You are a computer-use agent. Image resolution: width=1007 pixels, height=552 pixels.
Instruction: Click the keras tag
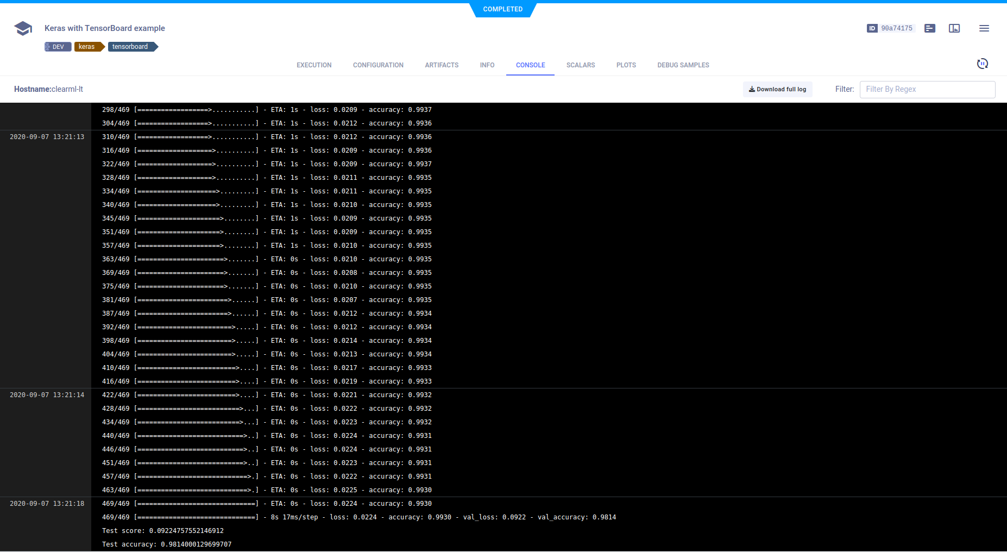coord(87,47)
